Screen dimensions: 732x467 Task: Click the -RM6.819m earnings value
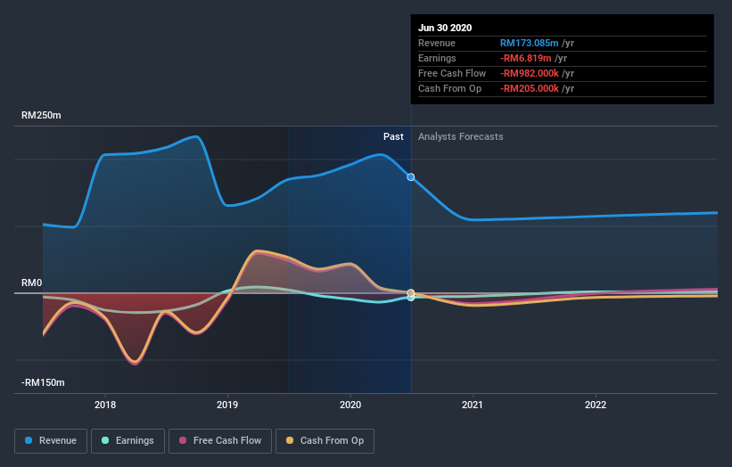point(526,58)
